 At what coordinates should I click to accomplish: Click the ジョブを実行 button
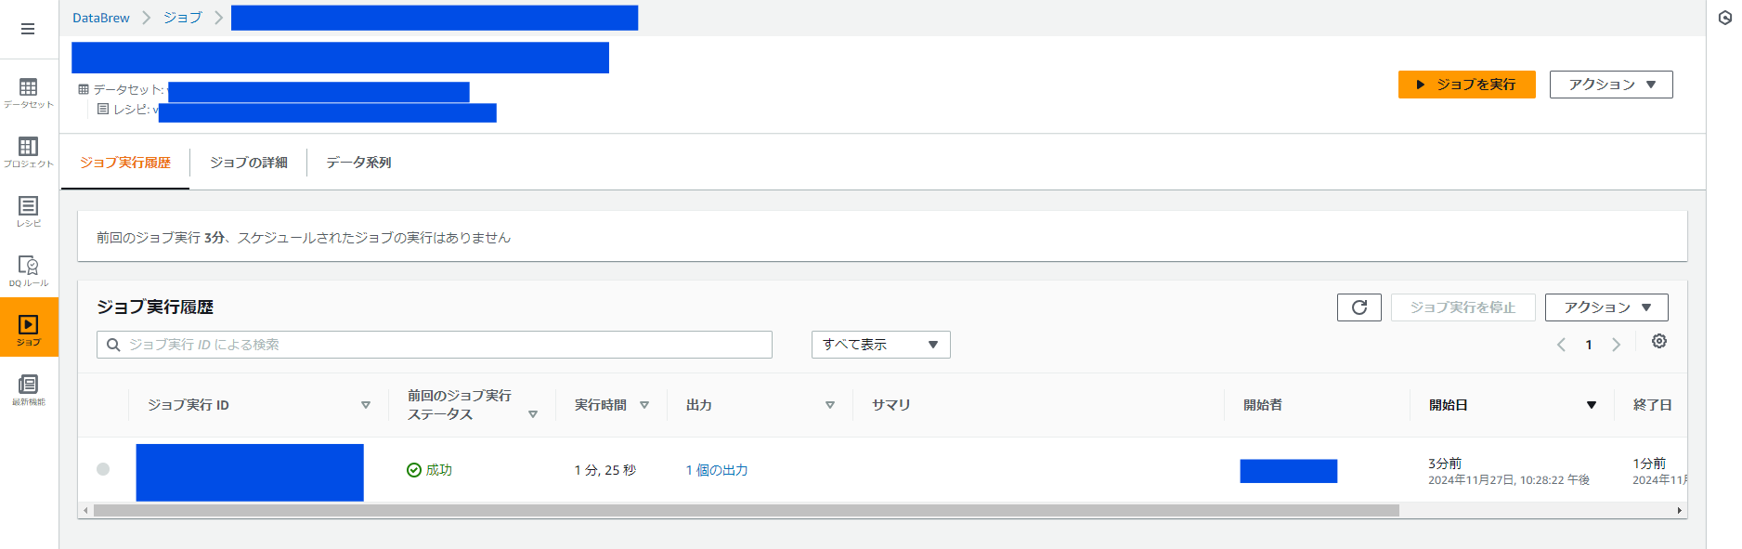1466,85
